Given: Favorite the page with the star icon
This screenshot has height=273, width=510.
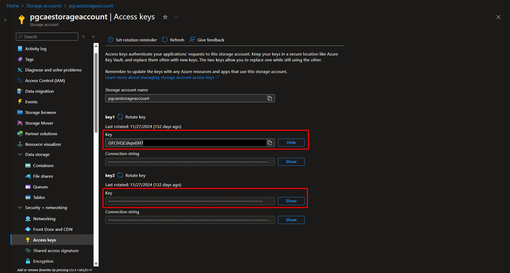Looking at the screenshot, I should tap(165, 17).
